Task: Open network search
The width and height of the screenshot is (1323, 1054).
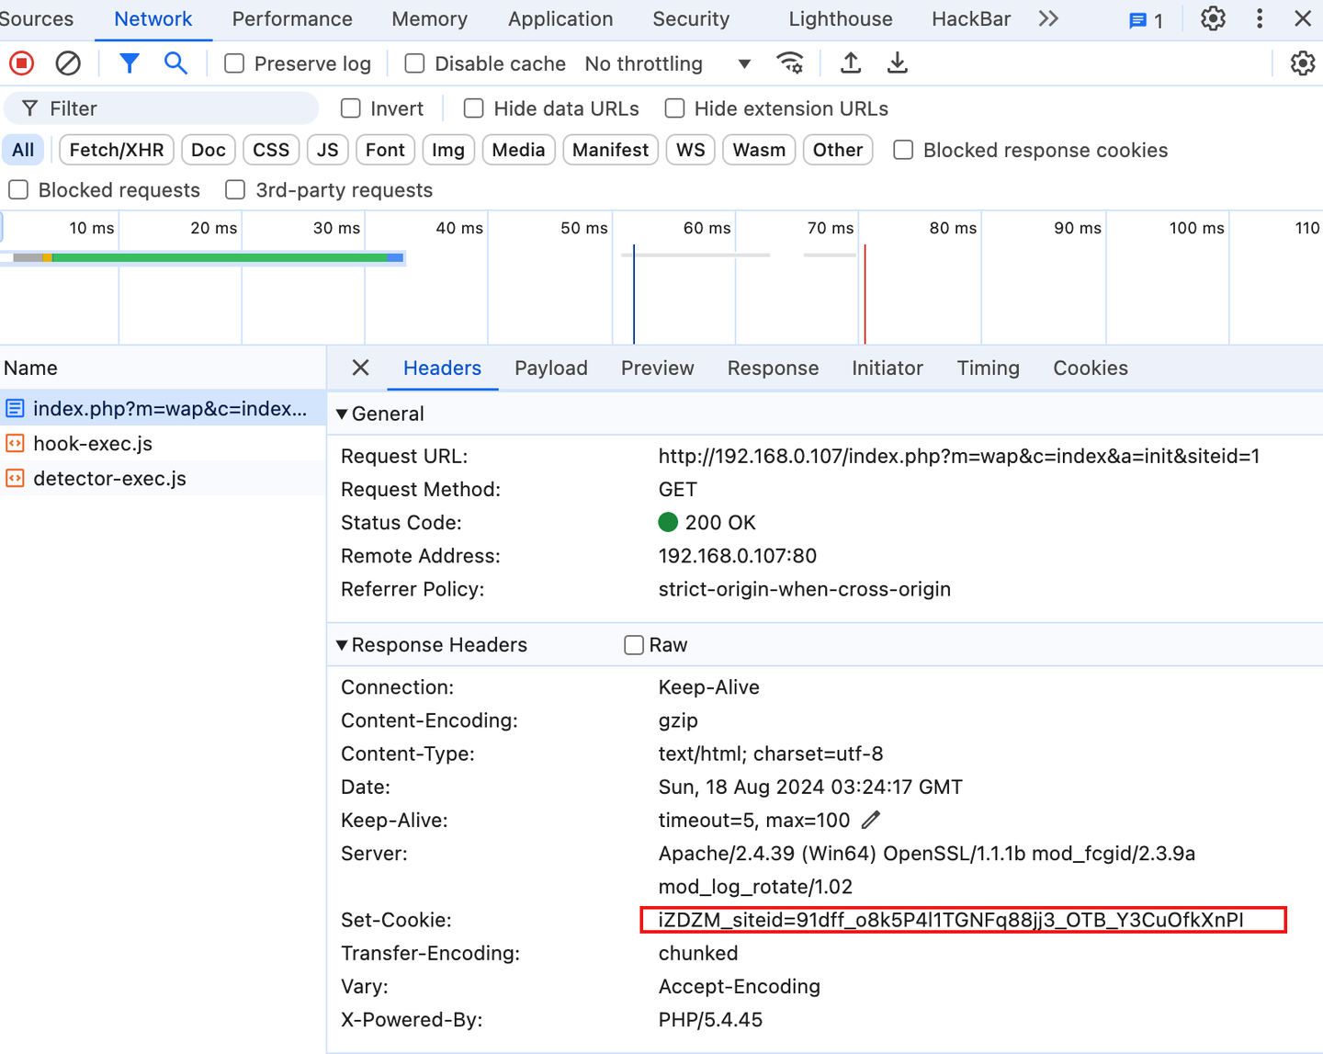Action: (175, 62)
